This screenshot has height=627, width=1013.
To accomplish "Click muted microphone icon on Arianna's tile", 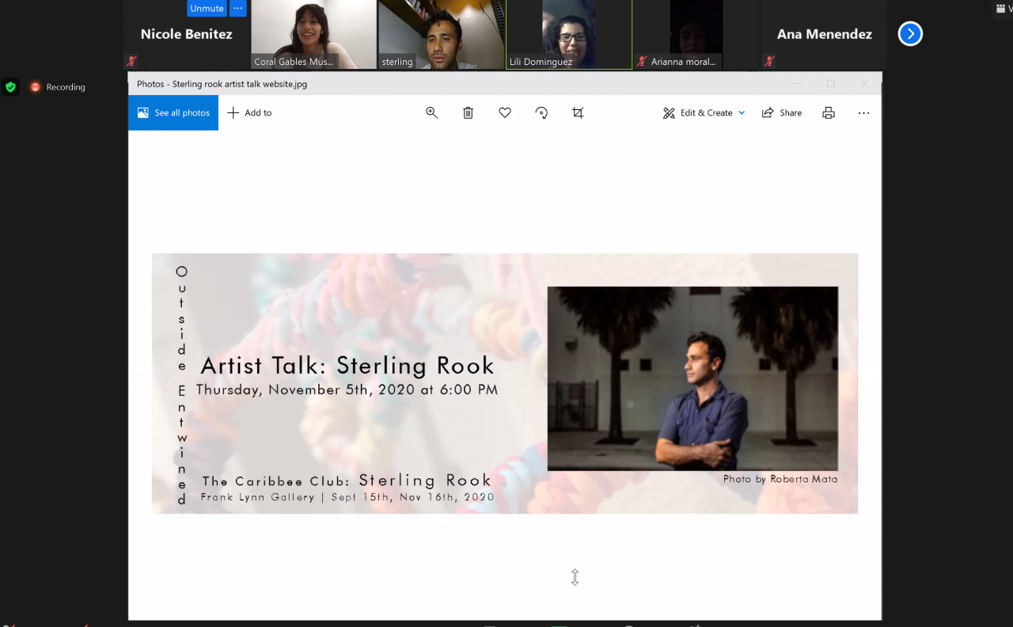I will tap(642, 61).
